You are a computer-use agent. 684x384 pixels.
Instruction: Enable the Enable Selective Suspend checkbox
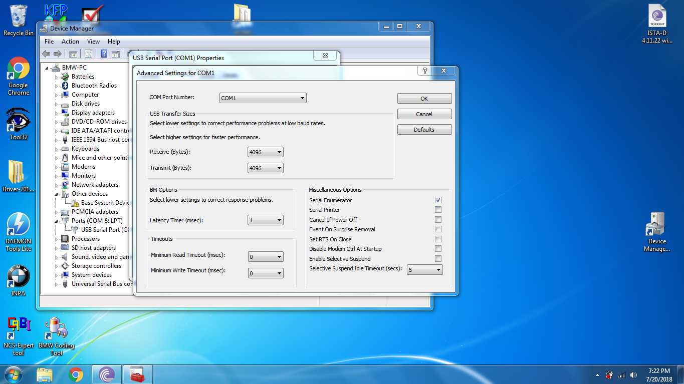pyautogui.click(x=438, y=259)
